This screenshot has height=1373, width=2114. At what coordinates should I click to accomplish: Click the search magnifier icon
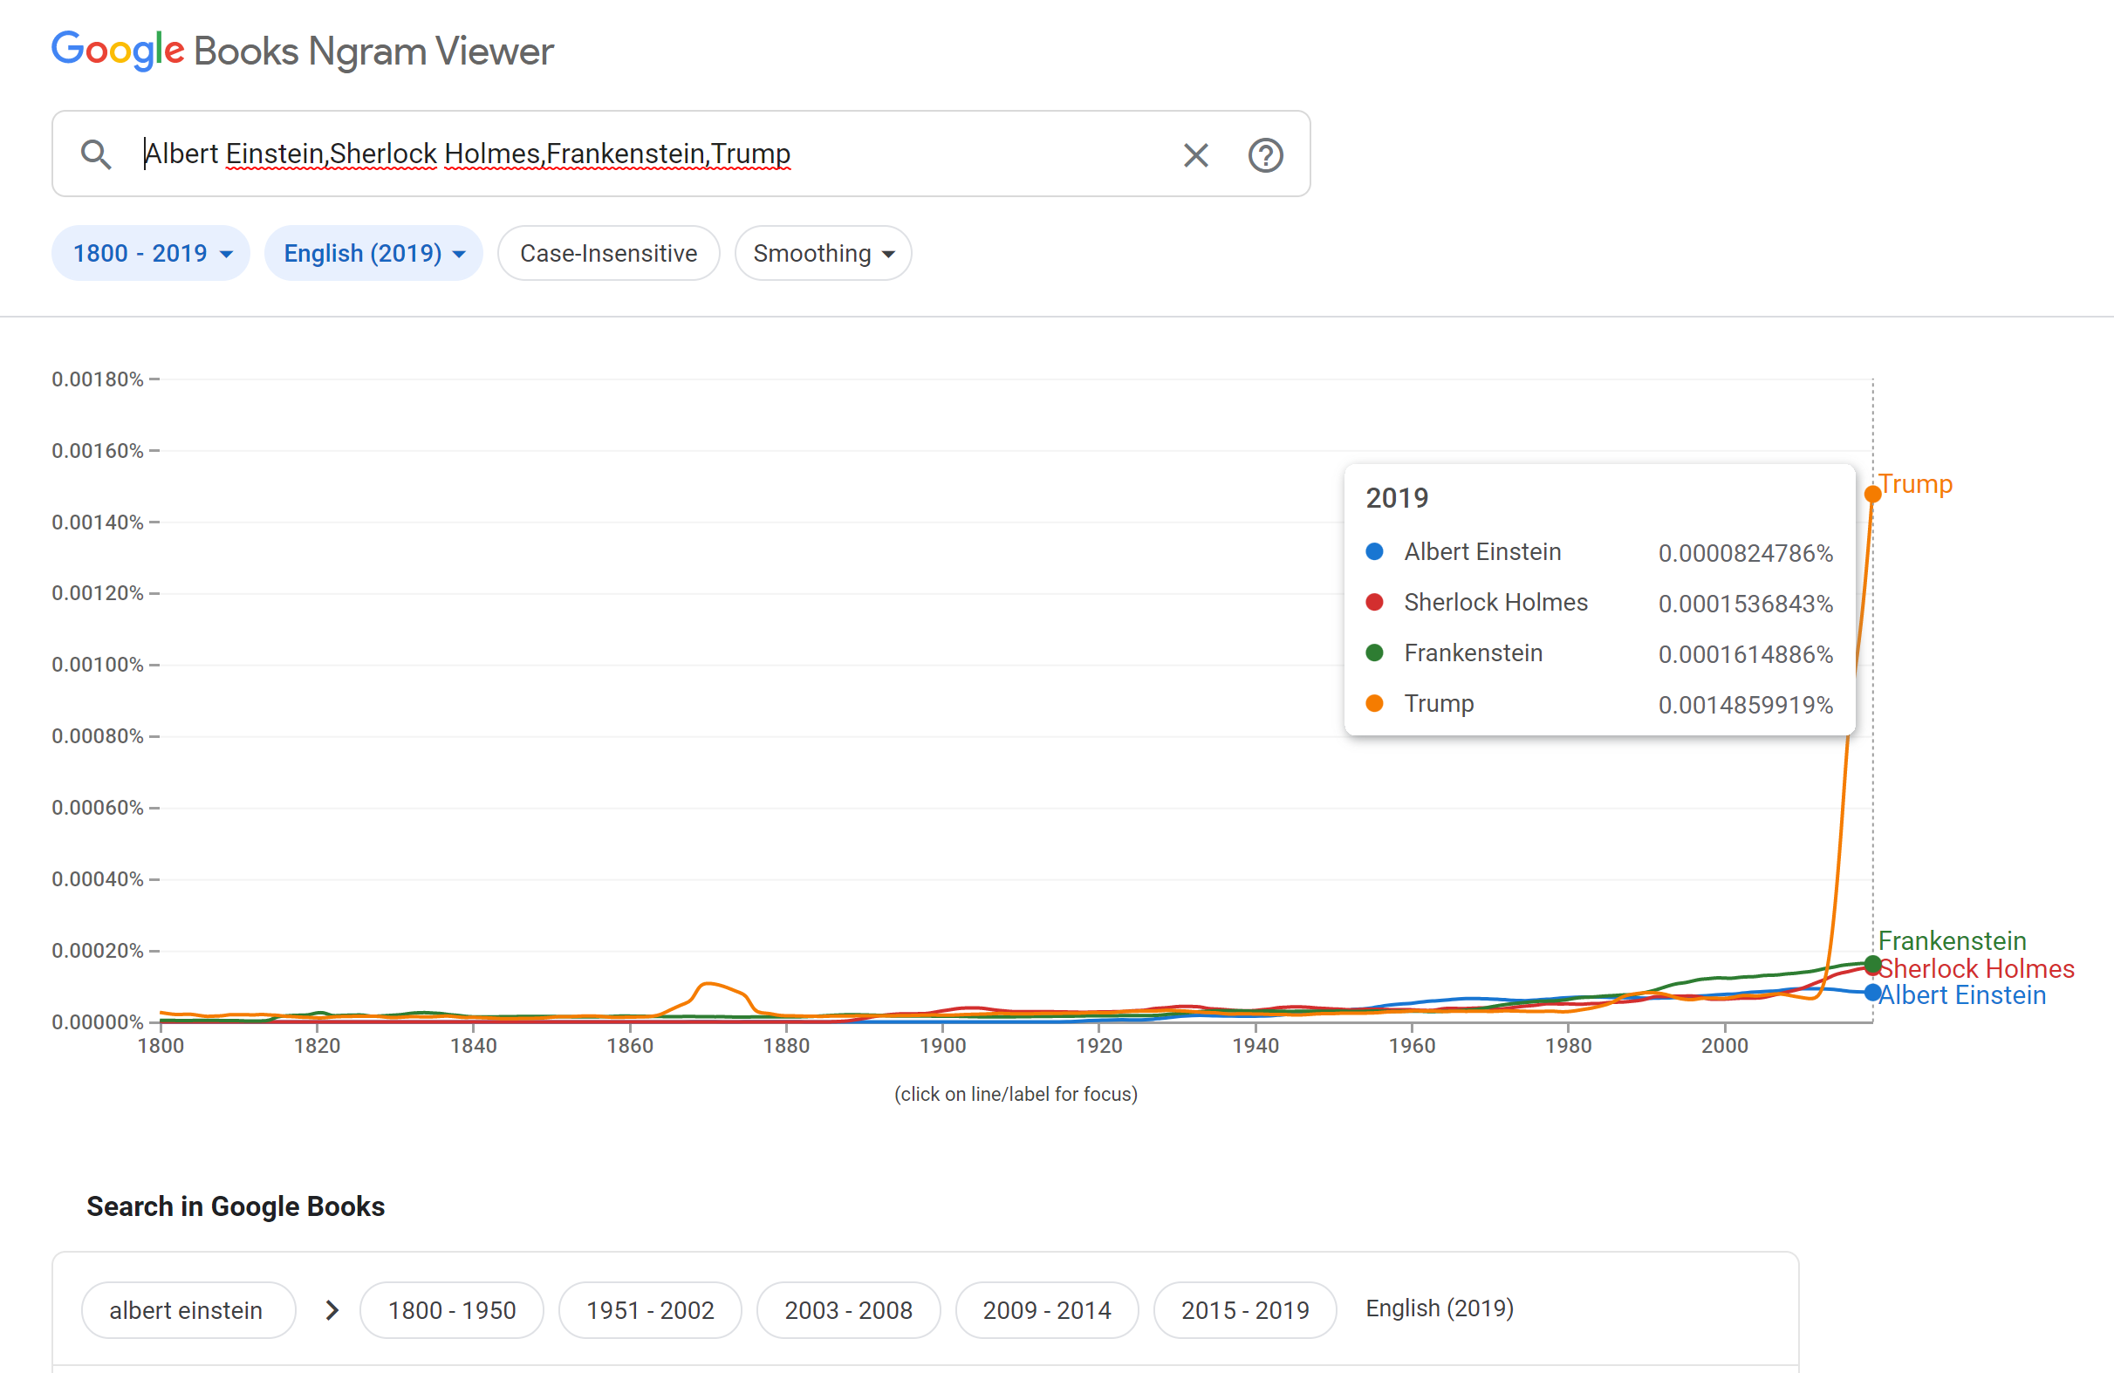(96, 154)
